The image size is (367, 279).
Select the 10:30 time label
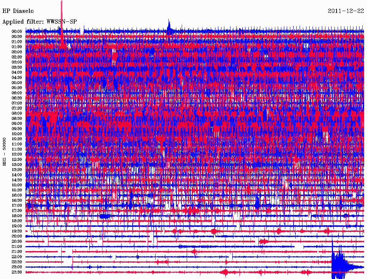pyautogui.click(x=17, y=139)
